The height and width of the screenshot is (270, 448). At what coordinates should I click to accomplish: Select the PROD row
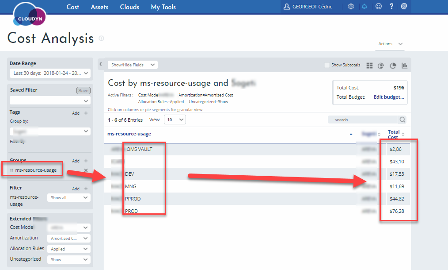[x=257, y=211]
